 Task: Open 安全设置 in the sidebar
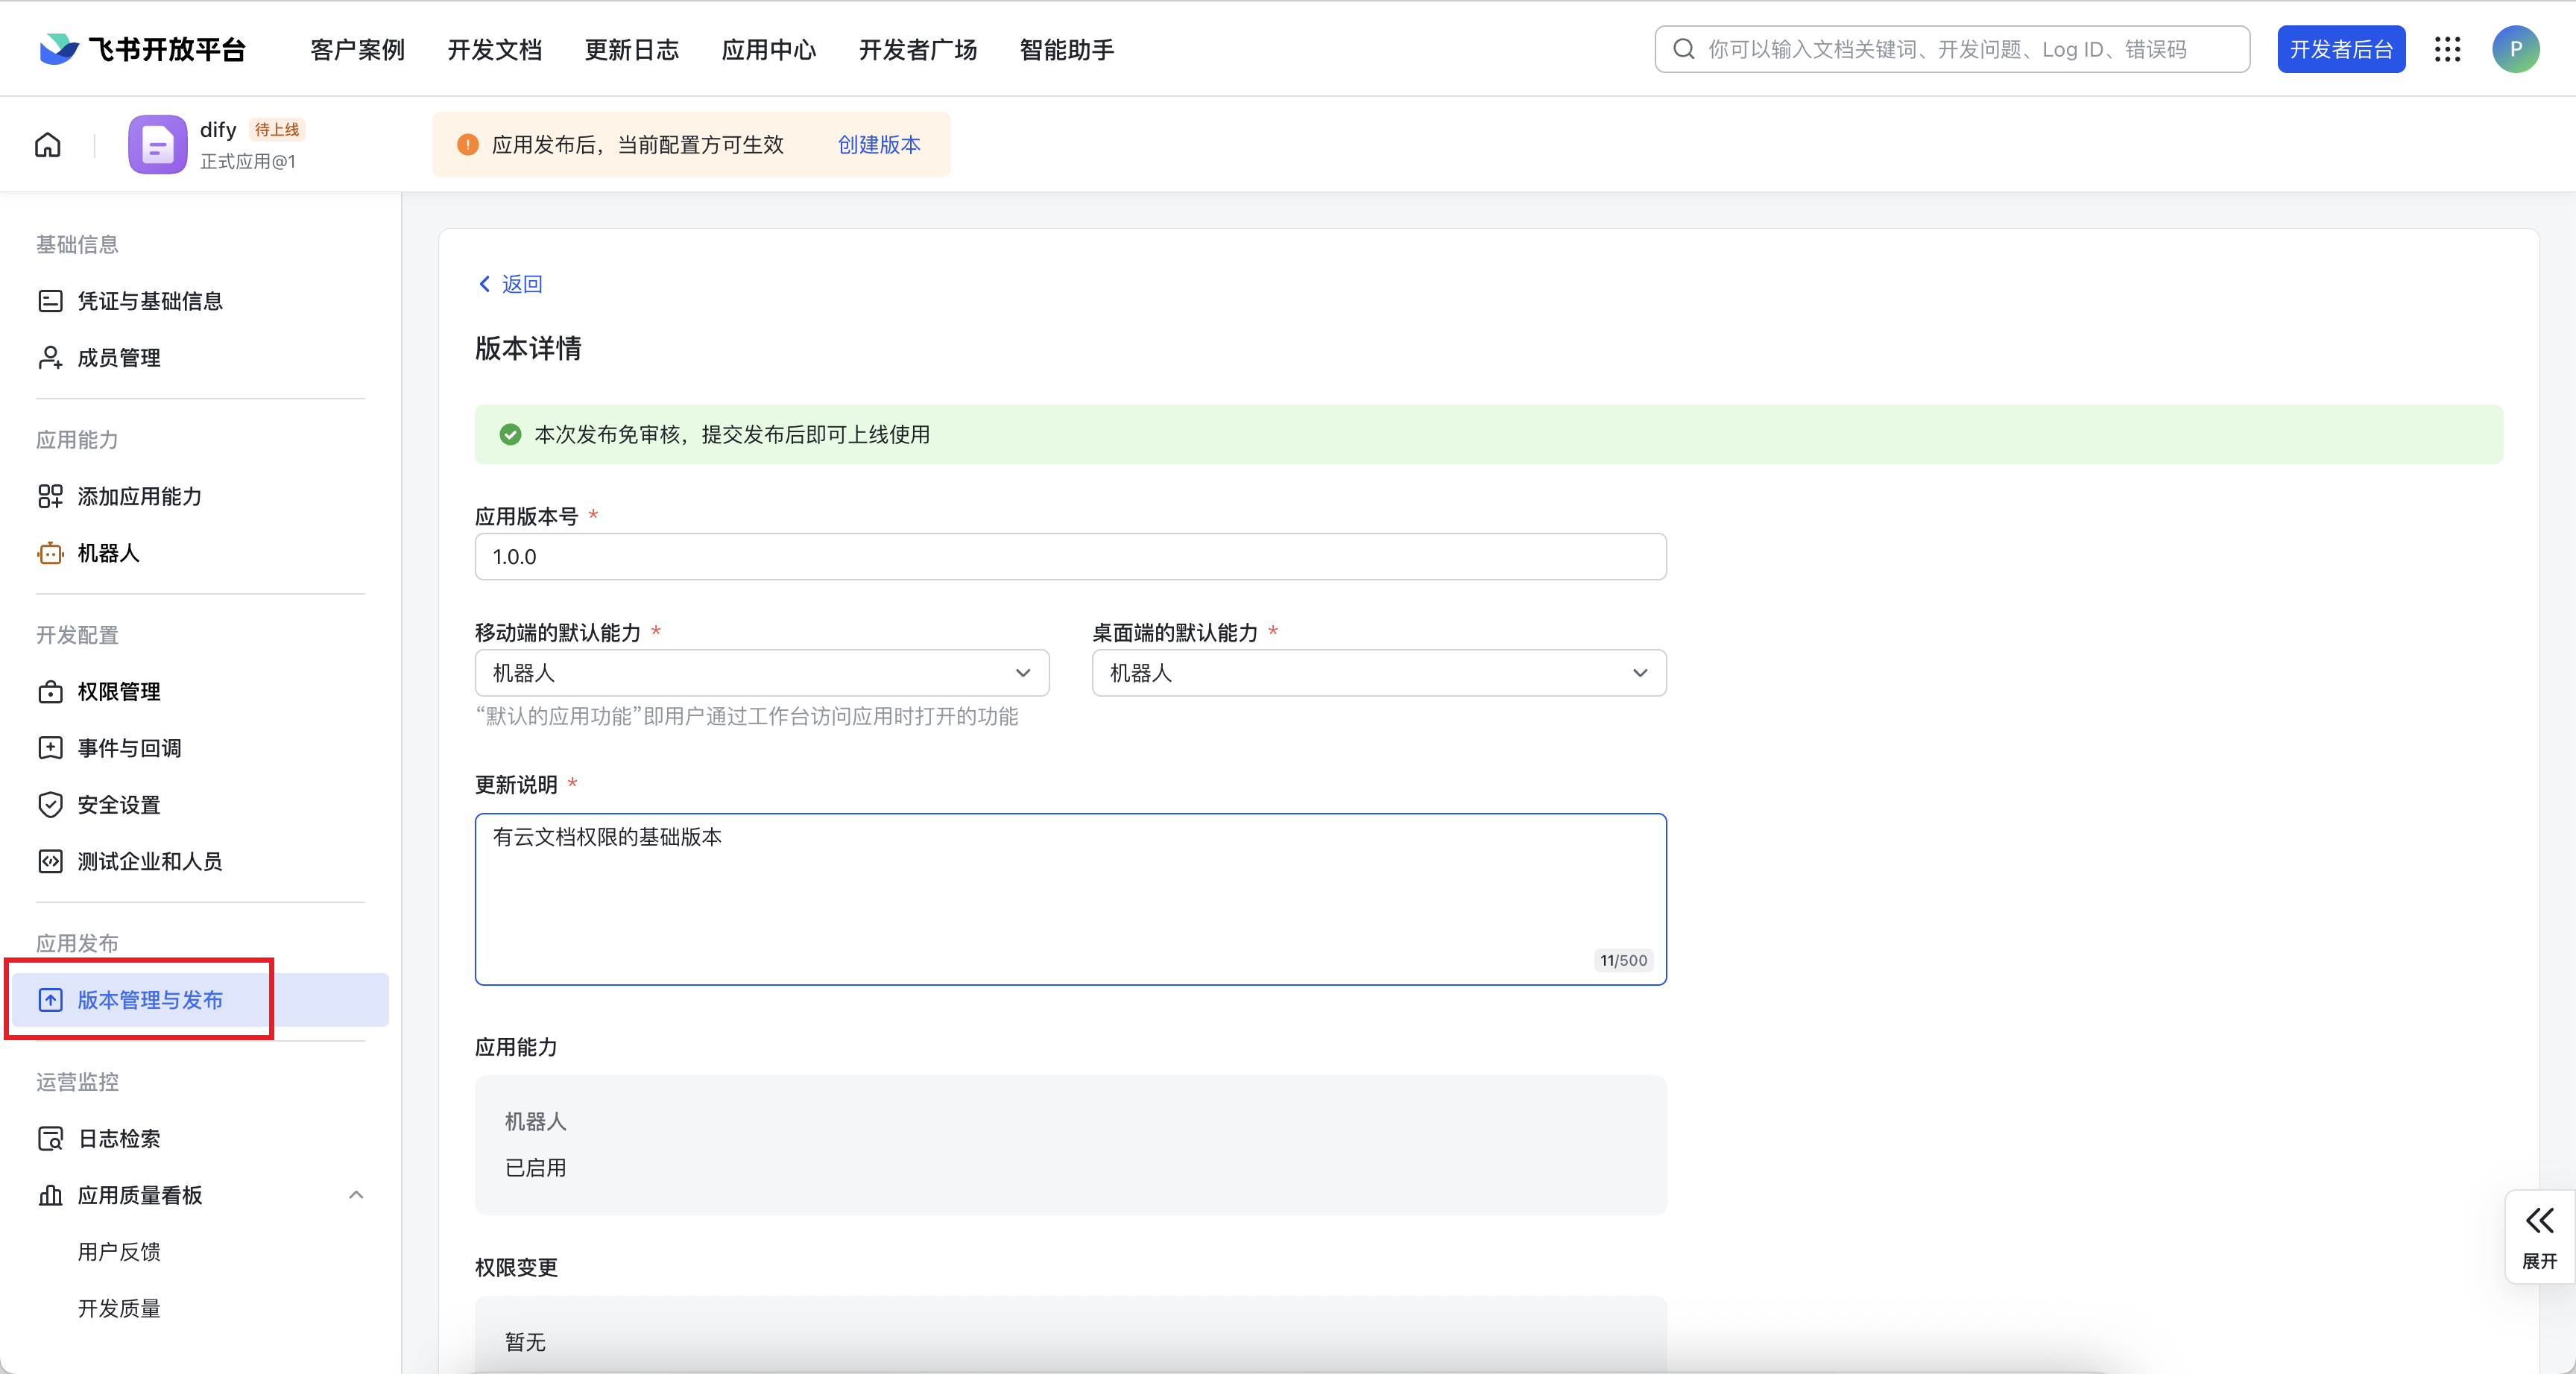(x=118, y=805)
